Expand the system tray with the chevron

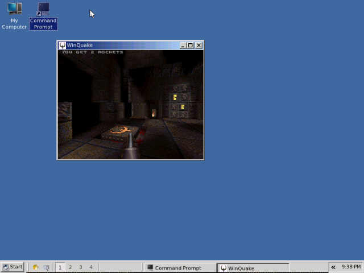pyautogui.click(x=333, y=267)
